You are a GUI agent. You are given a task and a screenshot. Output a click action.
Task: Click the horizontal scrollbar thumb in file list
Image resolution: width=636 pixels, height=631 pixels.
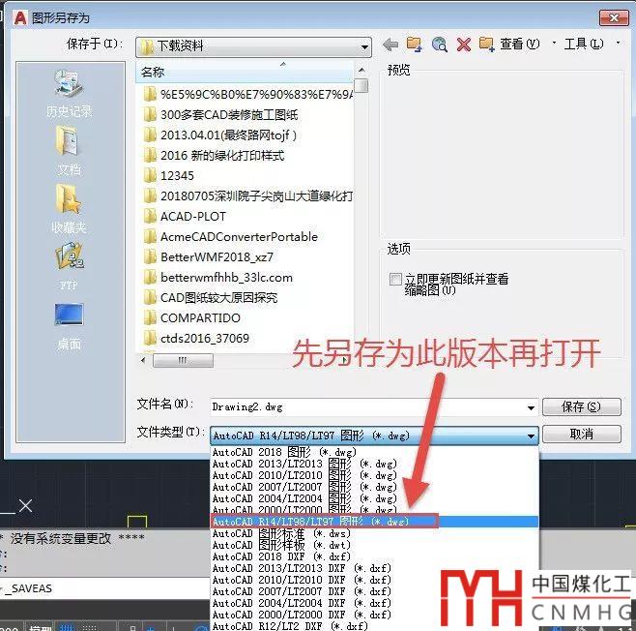[183, 360]
